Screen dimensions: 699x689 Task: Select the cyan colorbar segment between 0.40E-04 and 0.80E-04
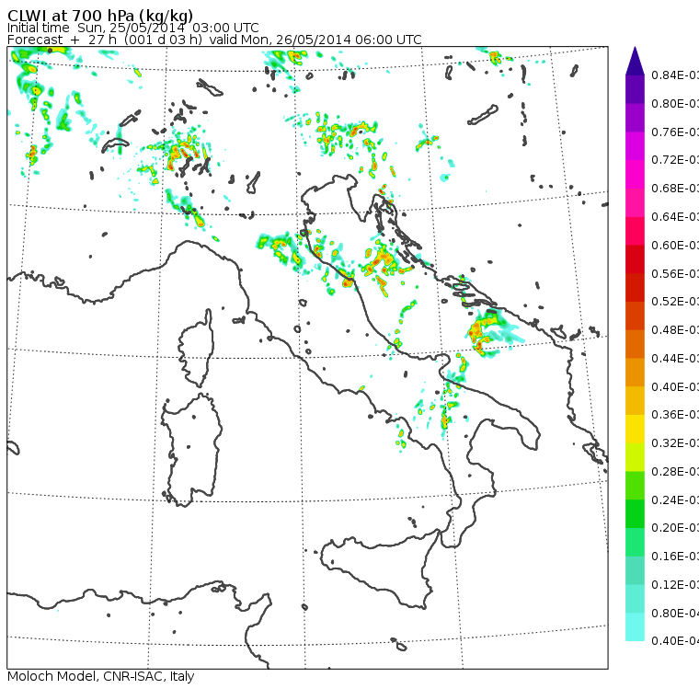[x=635, y=627]
